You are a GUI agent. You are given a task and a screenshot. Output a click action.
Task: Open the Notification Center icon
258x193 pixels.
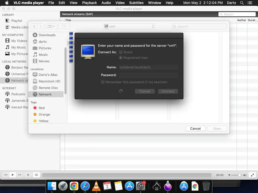click(250, 3)
